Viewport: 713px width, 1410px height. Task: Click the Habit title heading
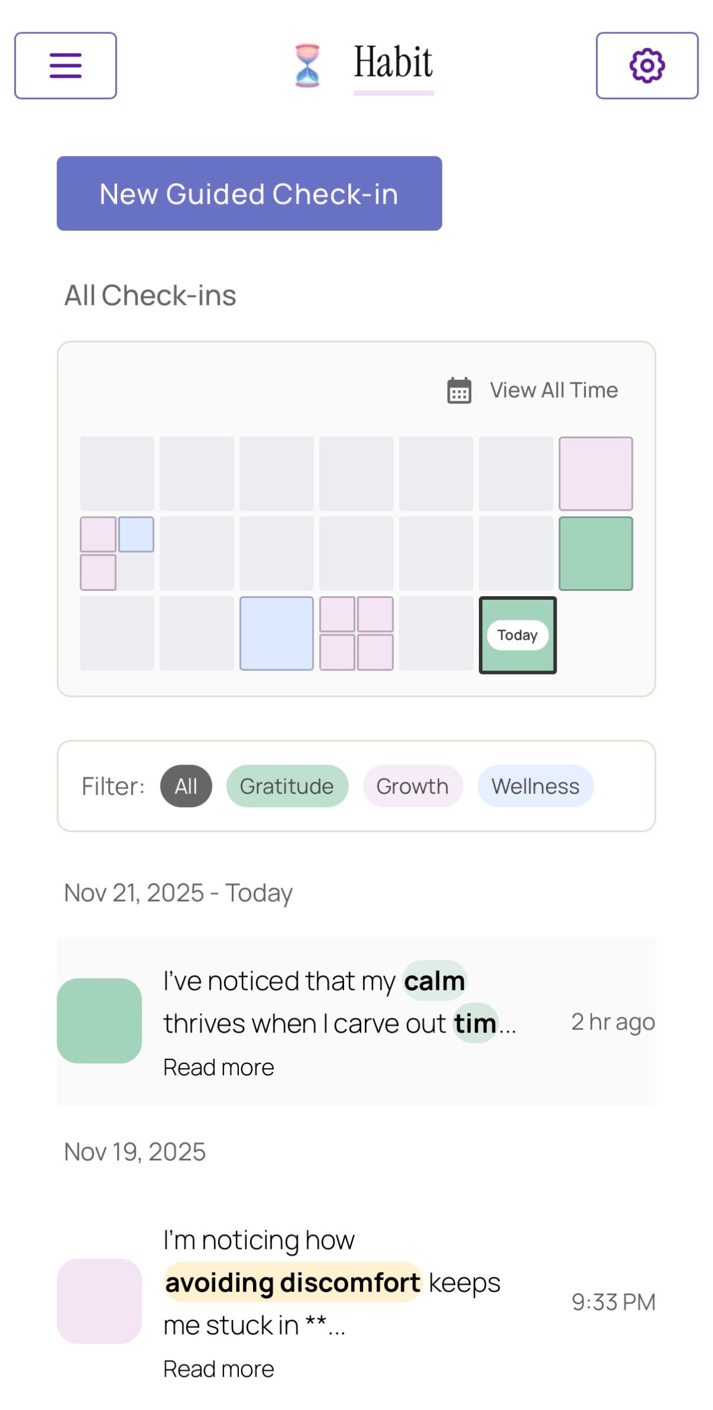[393, 63]
